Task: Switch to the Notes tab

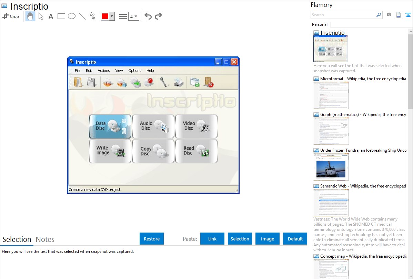Action: [x=45, y=239]
